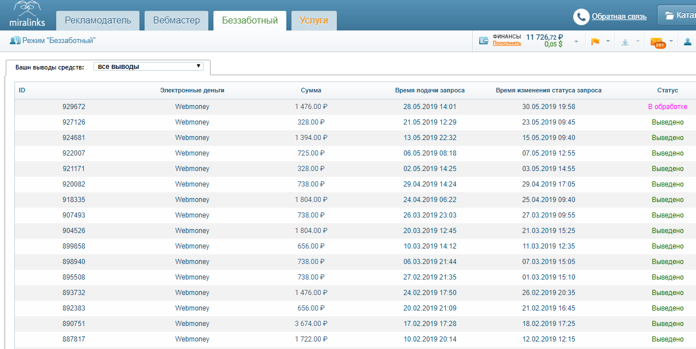This screenshot has width=696, height=349.
Task: Click withdrawal ID 907493
Action: pos(74,215)
